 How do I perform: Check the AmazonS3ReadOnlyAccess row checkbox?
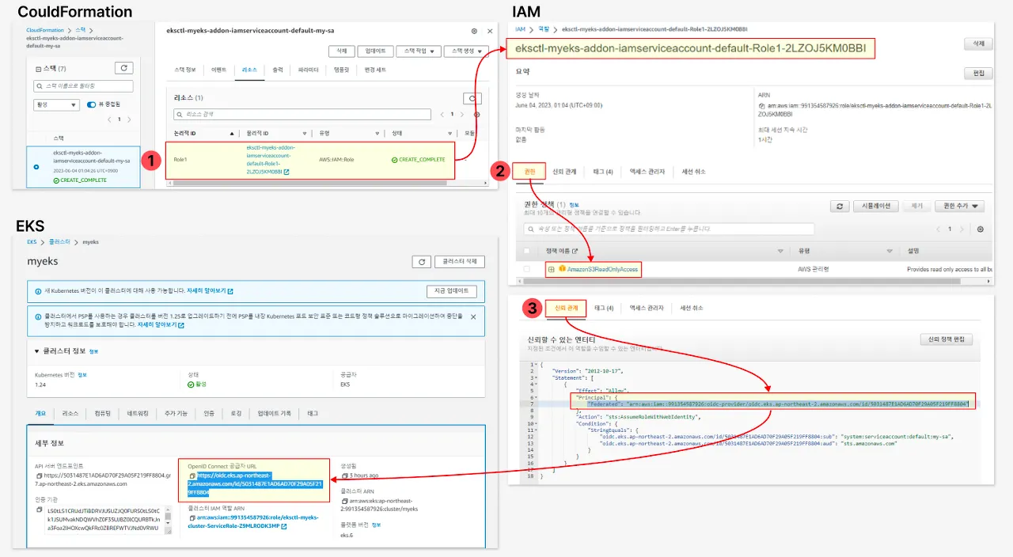tap(527, 270)
